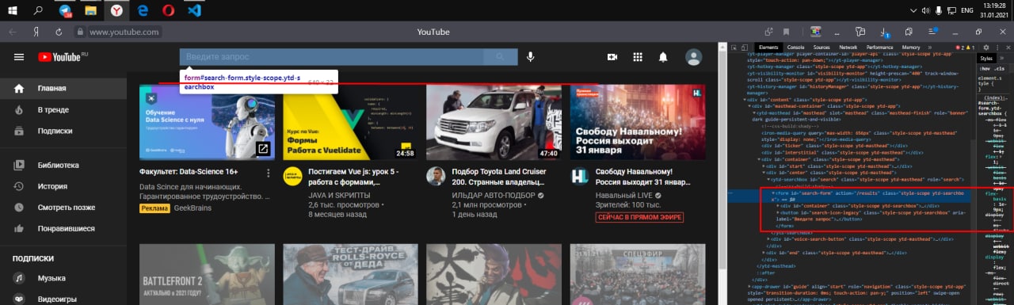Select the Styles pane tab
1014x305 pixels.
click(986, 59)
